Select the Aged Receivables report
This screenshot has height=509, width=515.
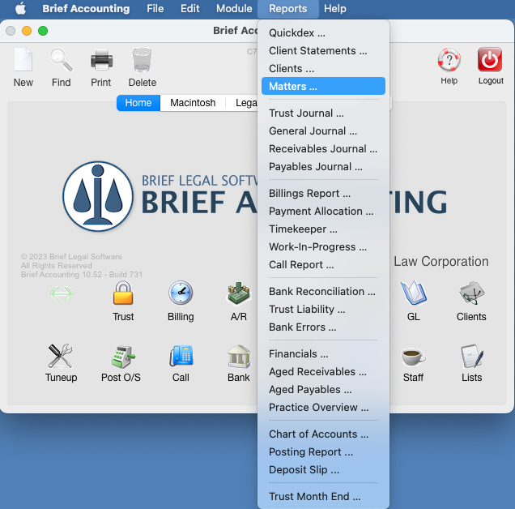[324, 371]
